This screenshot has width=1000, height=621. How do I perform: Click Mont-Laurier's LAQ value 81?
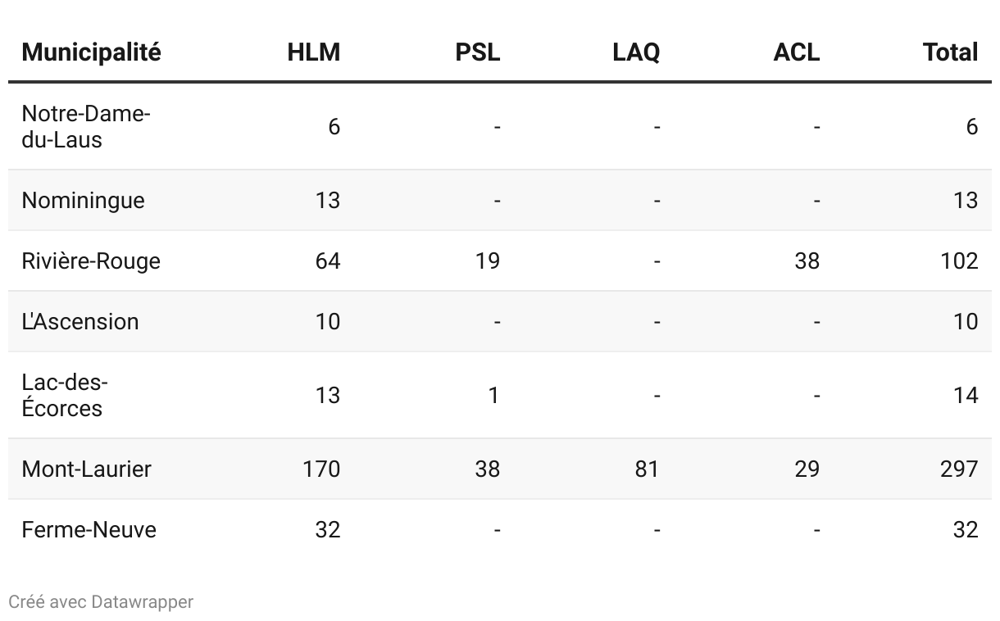click(646, 469)
